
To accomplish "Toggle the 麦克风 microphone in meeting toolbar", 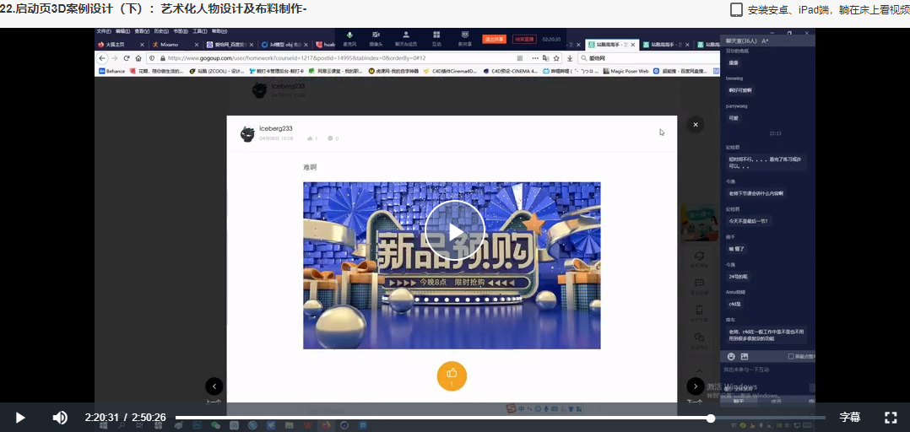I will (x=349, y=39).
